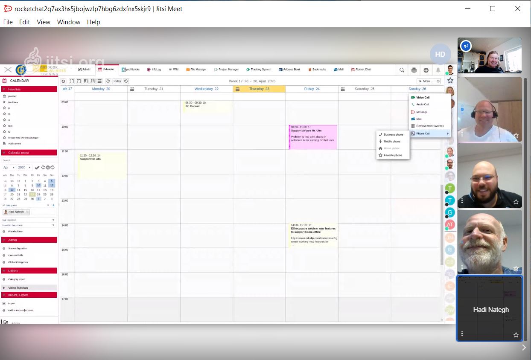Toggle the star for favorite 'm'
The width and height of the screenshot is (531, 360).
(4, 114)
